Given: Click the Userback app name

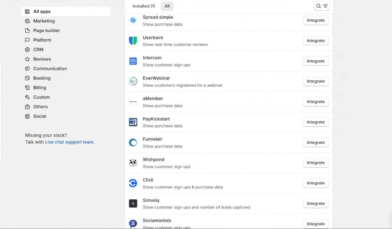Looking at the screenshot, I should pos(153,37).
